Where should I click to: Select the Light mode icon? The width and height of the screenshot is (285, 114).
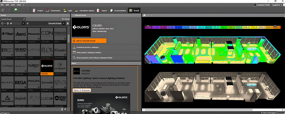[x=65, y=11]
